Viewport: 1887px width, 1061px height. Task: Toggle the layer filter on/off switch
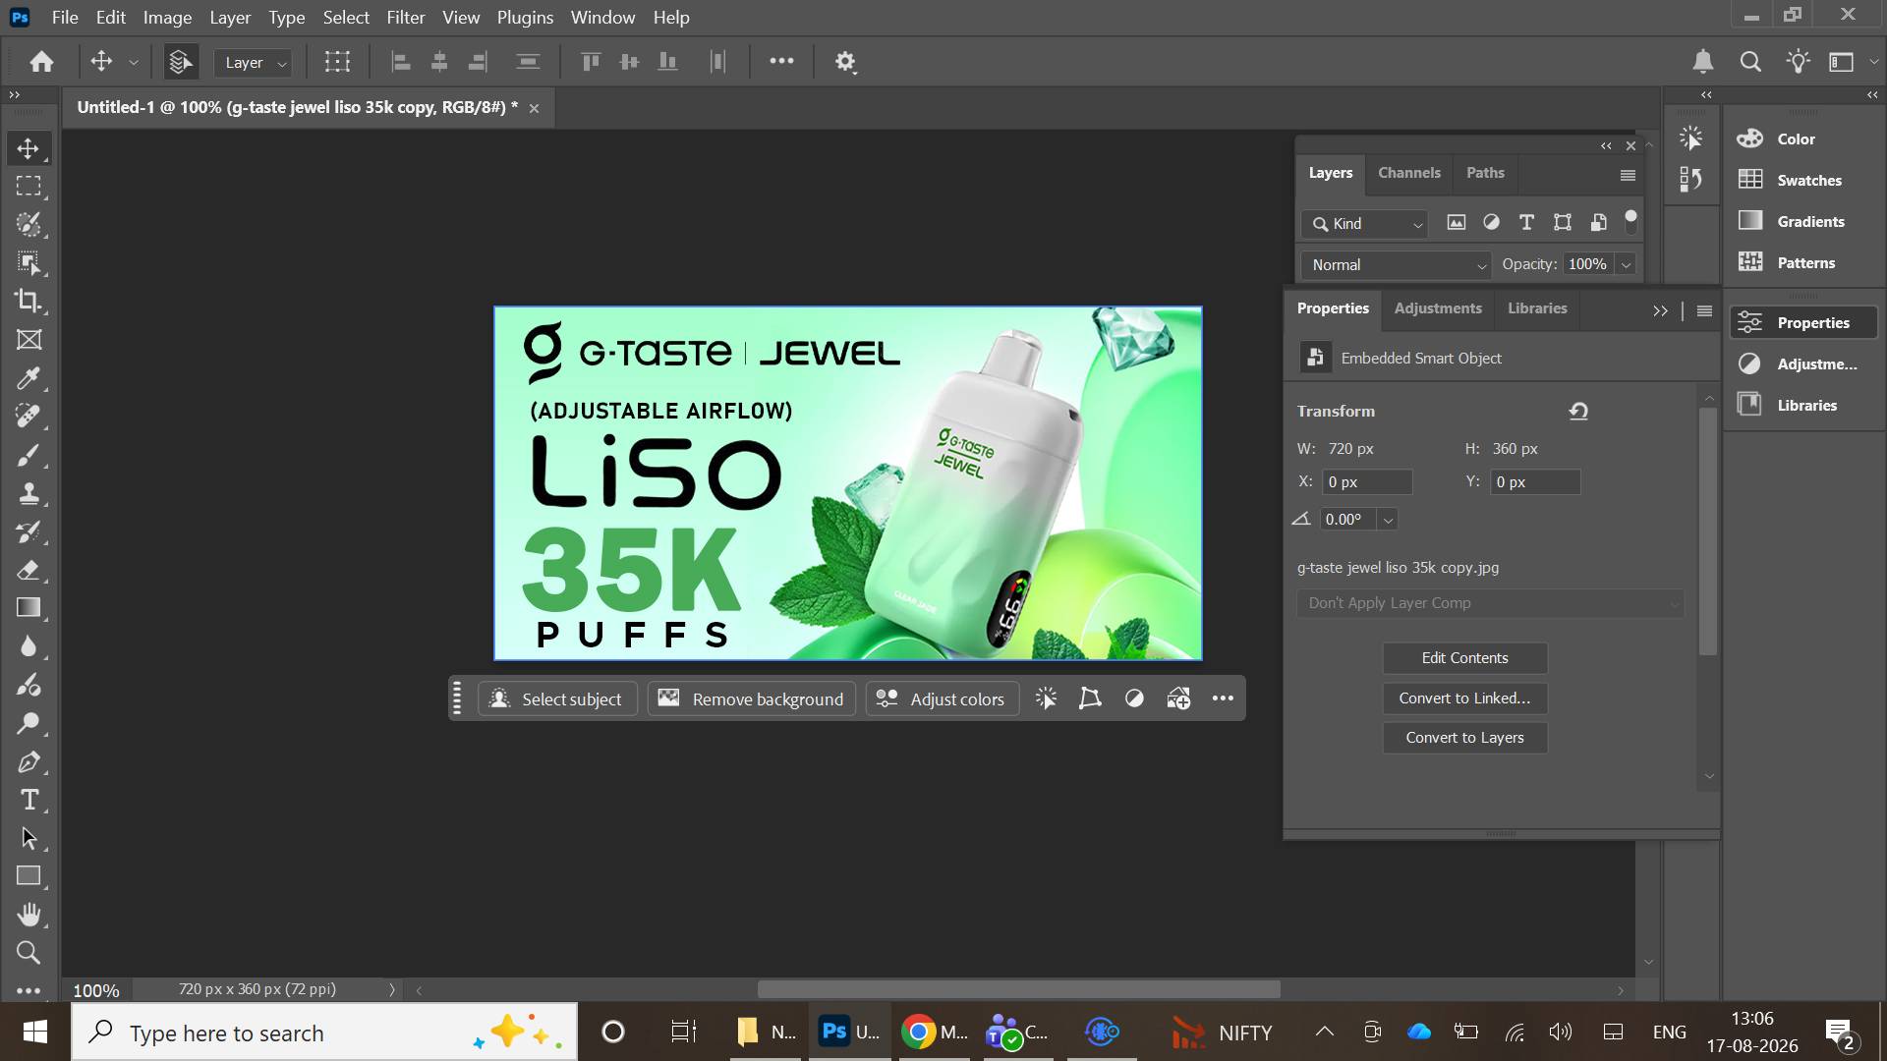(1630, 222)
